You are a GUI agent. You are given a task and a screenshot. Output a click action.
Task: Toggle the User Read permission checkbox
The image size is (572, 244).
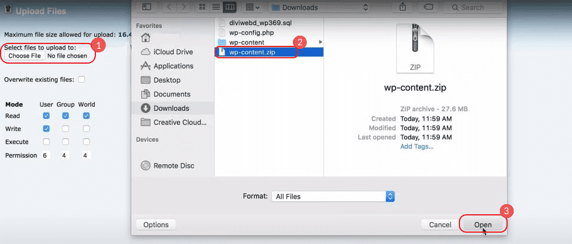46,116
